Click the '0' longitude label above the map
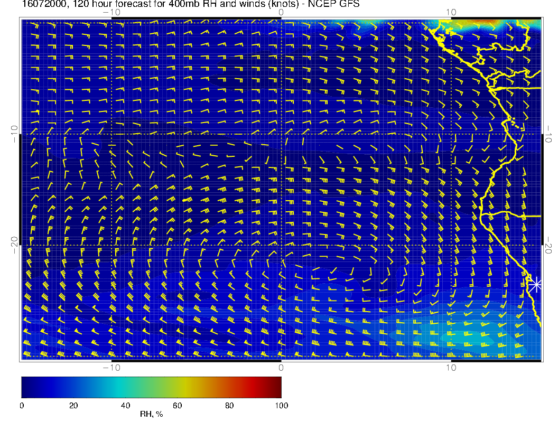This screenshot has height=431, width=558. point(281,13)
